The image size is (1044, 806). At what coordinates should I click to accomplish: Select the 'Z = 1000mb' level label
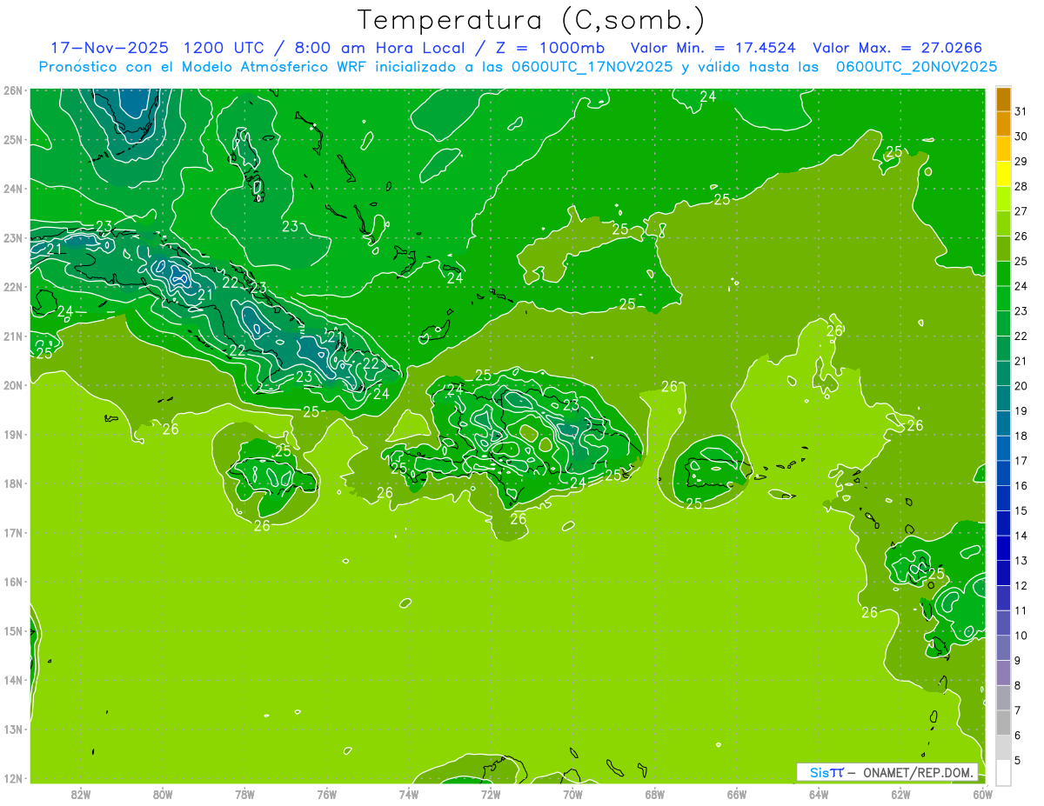coord(550,48)
